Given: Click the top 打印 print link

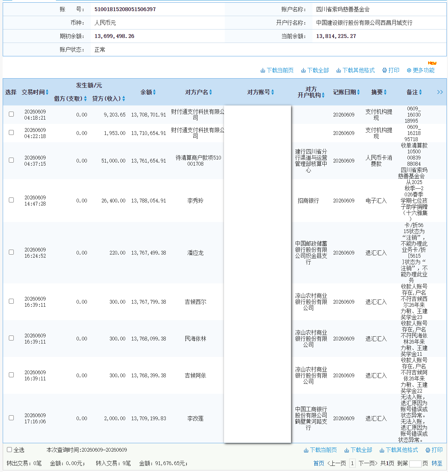Looking at the screenshot, I should [x=391, y=70].
